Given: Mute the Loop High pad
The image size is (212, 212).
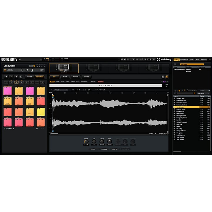Looking at the screenshot, I should [x=5, y=88].
